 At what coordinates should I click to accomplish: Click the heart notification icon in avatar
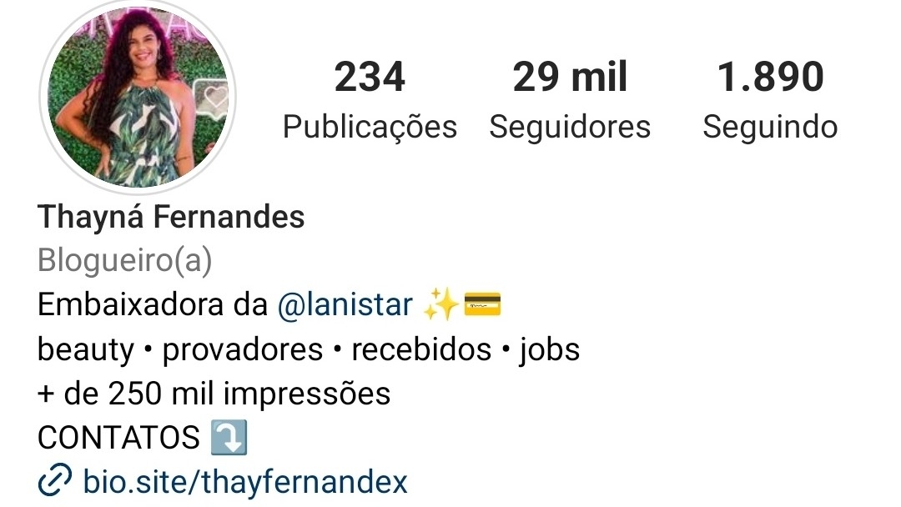coord(214,98)
